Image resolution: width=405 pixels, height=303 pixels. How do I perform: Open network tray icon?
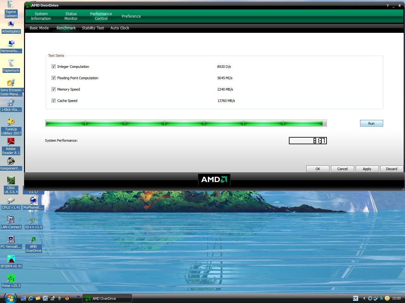[x=376, y=298]
